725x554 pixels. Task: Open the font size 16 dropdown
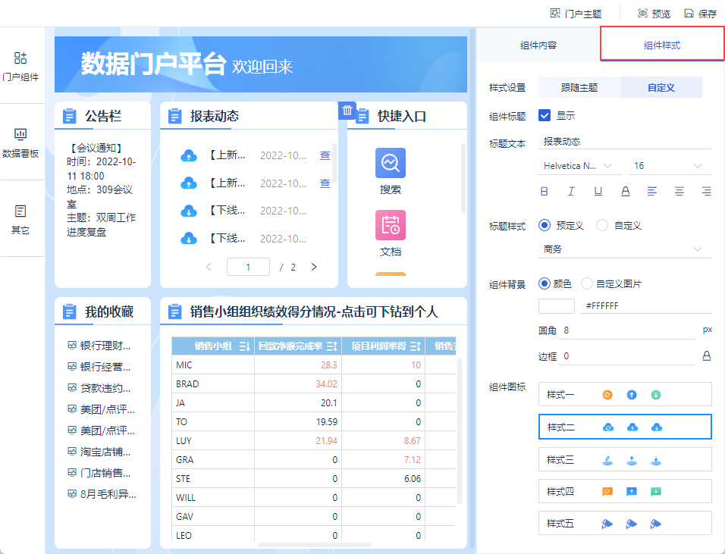click(670, 166)
